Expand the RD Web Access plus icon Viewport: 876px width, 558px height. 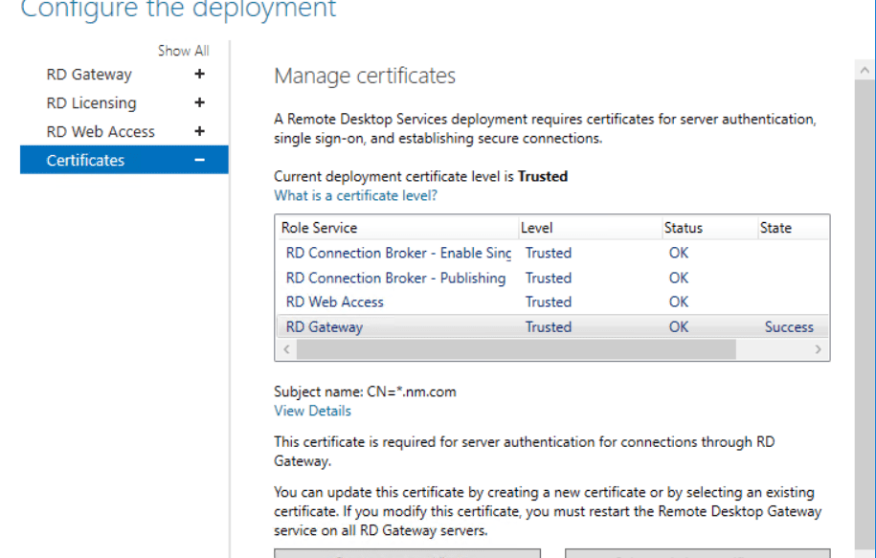click(199, 132)
